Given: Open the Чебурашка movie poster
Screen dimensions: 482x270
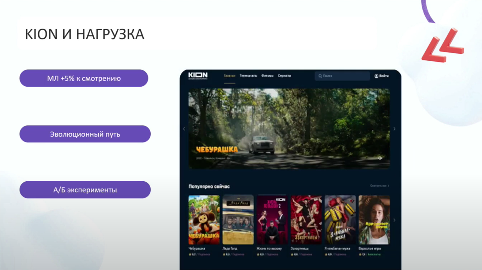Looking at the screenshot, I should 204,220.
